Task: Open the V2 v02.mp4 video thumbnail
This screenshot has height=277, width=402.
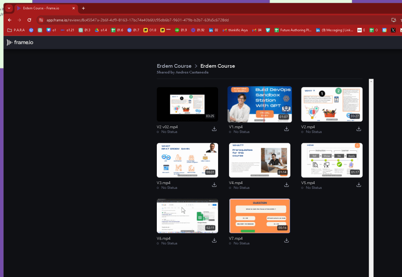Action: click(187, 104)
